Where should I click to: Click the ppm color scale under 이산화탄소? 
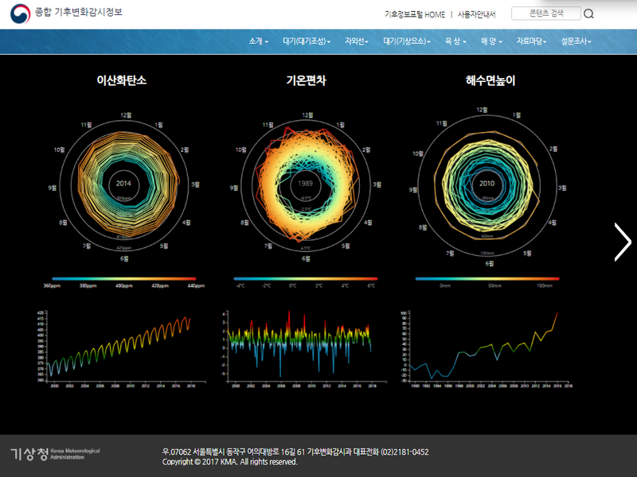(x=123, y=280)
